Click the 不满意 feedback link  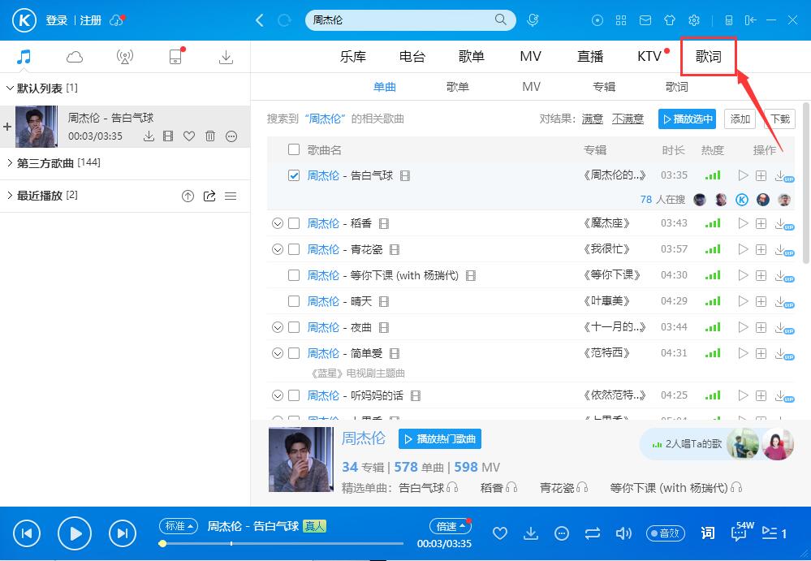(628, 119)
